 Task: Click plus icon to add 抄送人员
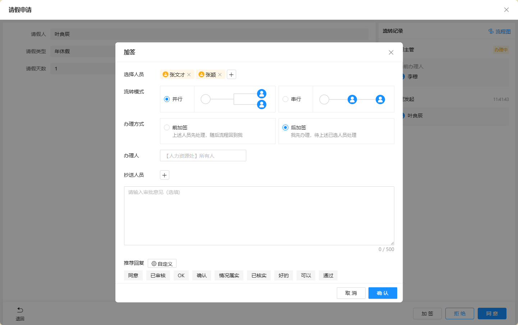pyautogui.click(x=165, y=175)
